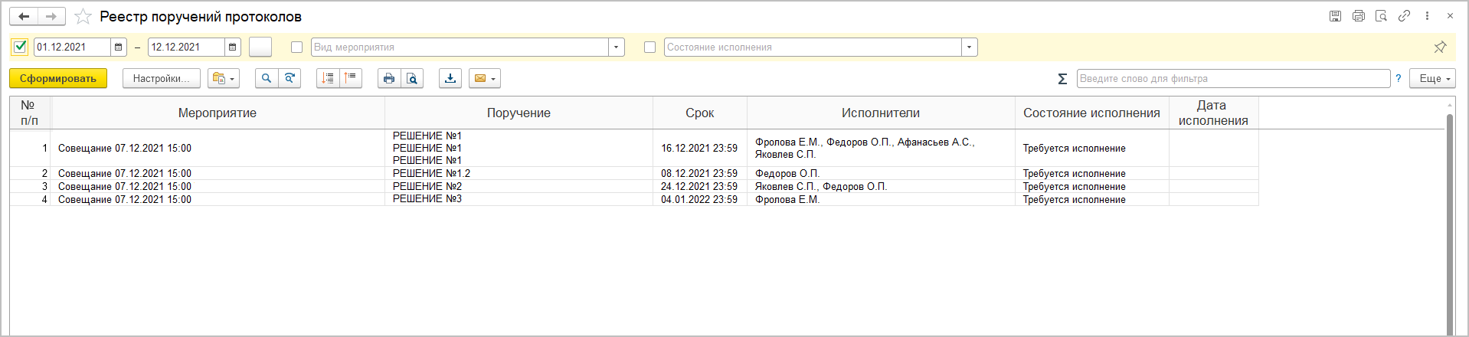Click the get link chain icon
Viewport: 1469px width, 337px height.
tap(1404, 16)
